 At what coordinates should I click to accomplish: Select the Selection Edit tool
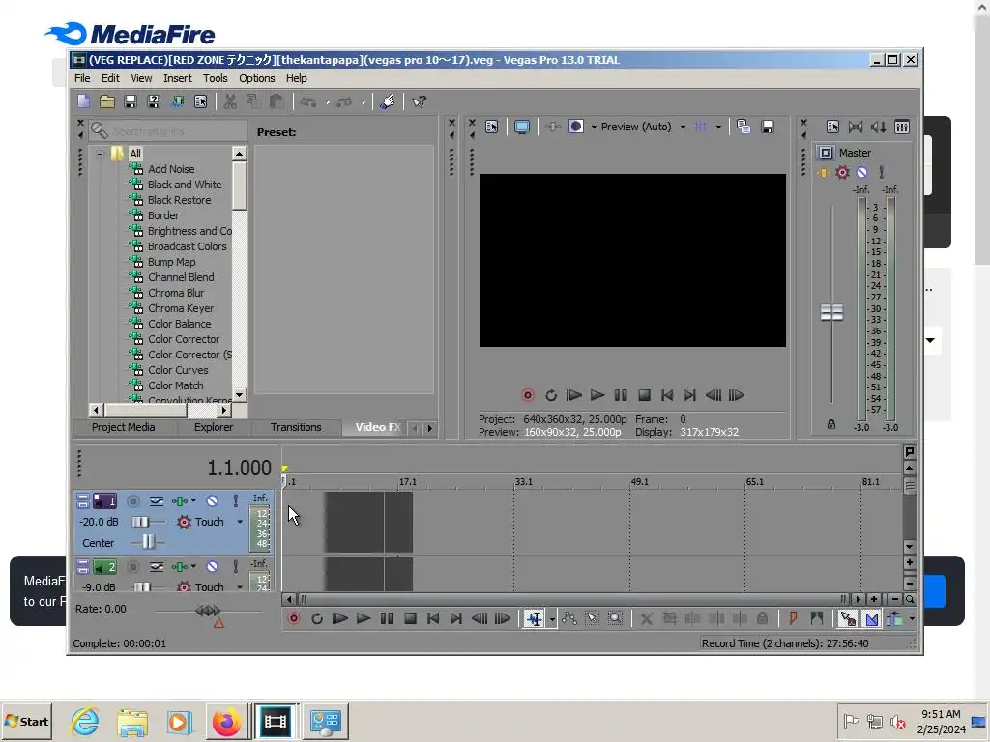point(593,619)
